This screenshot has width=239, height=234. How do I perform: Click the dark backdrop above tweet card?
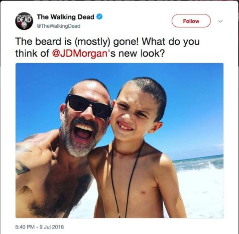119,0
